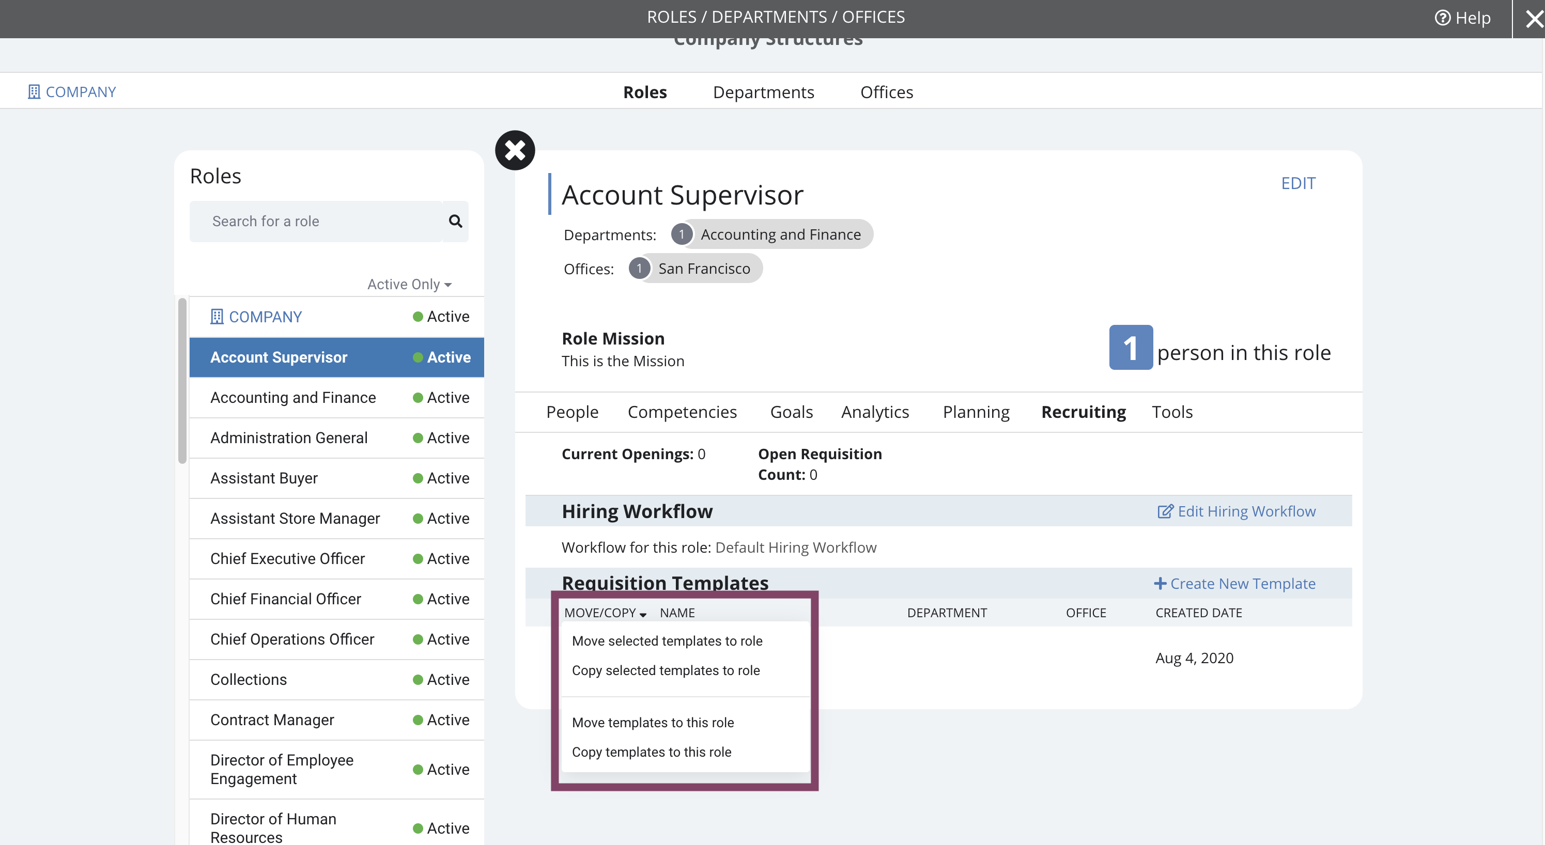Switch to the Roles tab

[645, 92]
